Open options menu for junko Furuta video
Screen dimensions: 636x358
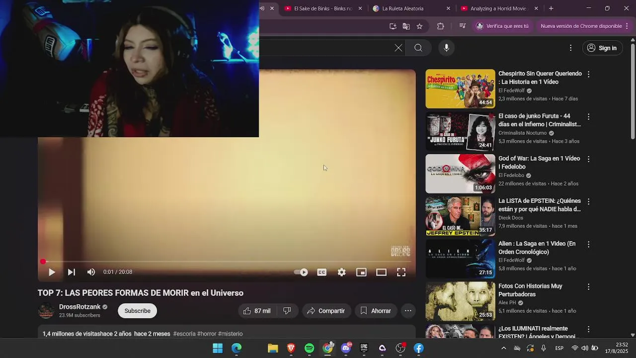point(588,116)
